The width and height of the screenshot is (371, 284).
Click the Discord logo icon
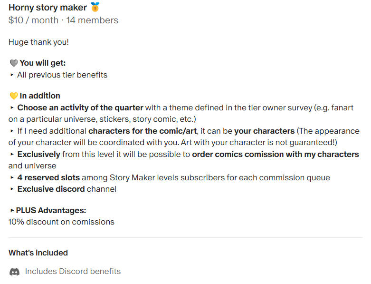[x=15, y=272]
